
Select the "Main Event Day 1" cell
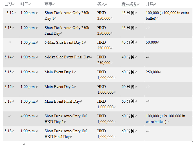point(58,72)
